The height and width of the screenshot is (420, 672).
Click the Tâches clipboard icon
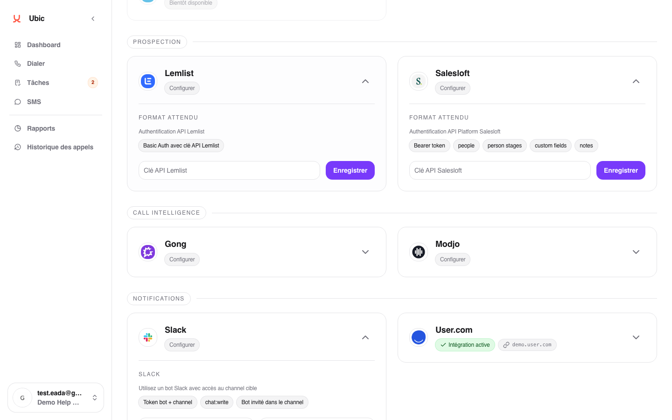[18, 83]
